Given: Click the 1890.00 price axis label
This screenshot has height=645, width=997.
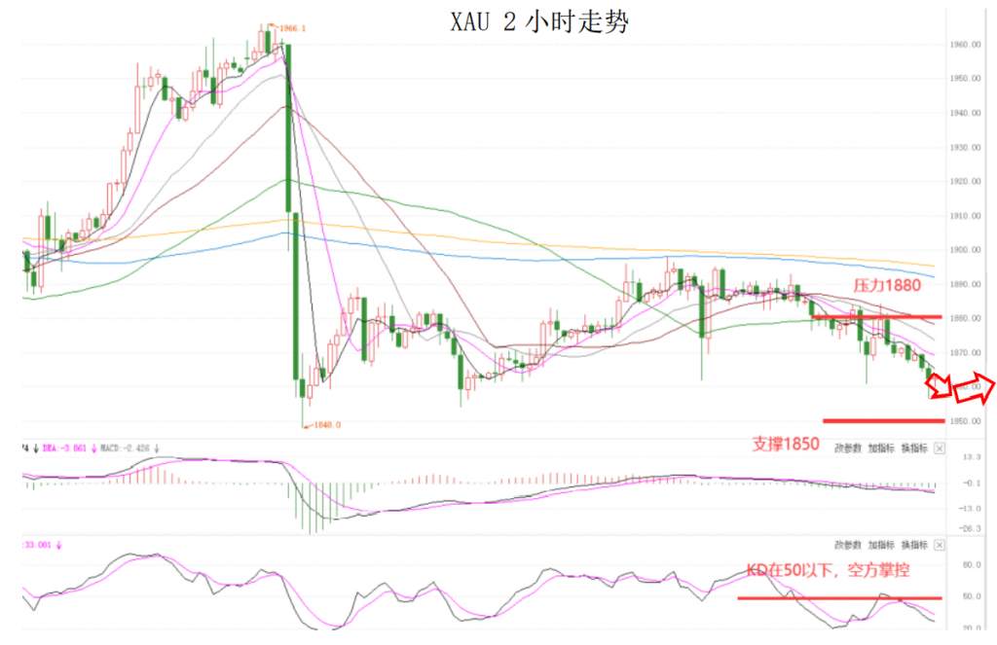Looking at the screenshot, I should 965,284.
